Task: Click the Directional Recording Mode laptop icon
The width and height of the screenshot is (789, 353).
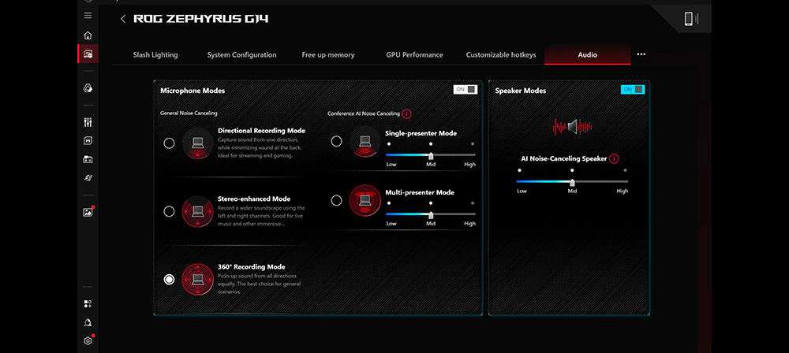Action: click(x=197, y=143)
